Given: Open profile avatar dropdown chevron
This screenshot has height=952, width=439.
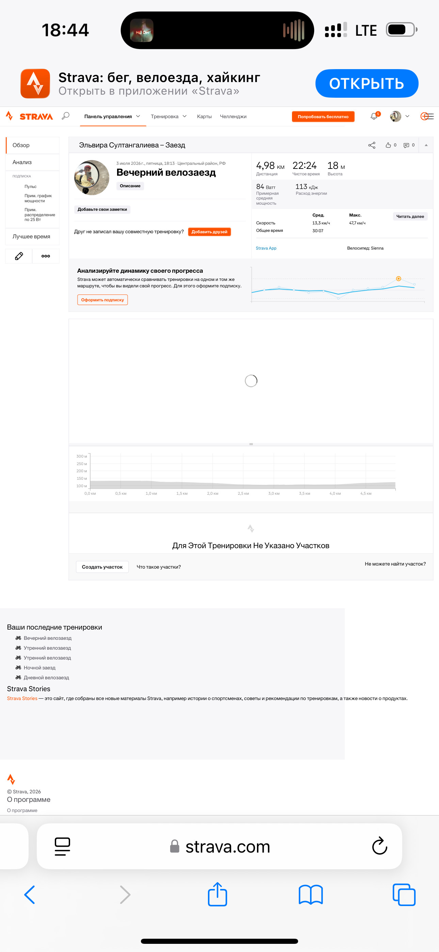Looking at the screenshot, I should [x=407, y=116].
